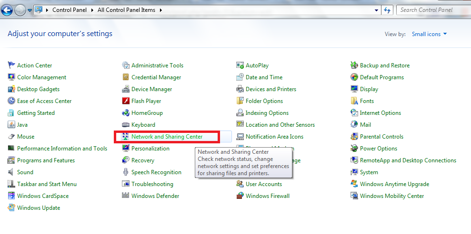Image resolution: width=471 pixels, height=234 pixels.
Task: Click into the Search Control Panel field
Action: click(434, 10)
